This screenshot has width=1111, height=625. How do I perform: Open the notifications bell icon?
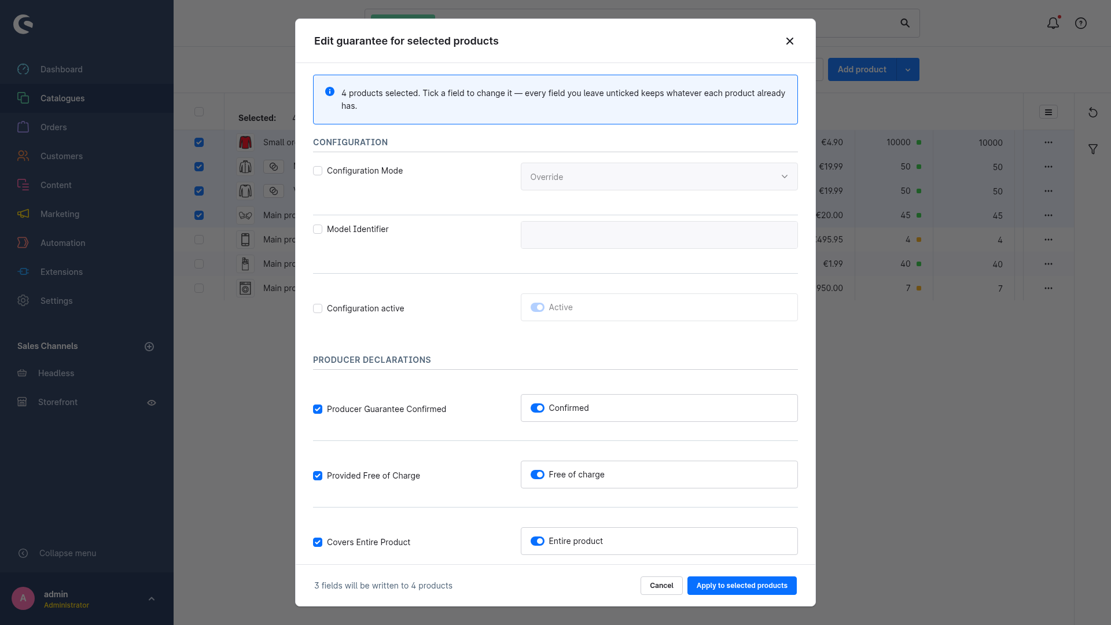1053,23
